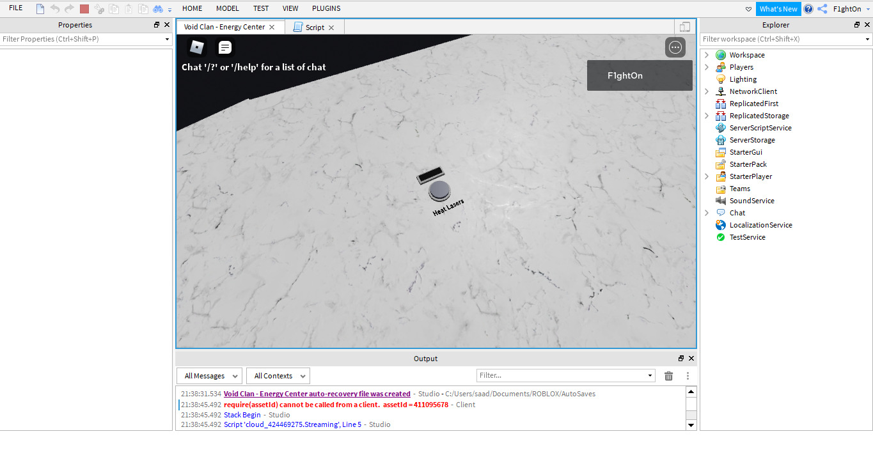Click the Duplicate icon left of binoculars
Image resolution: width=873 pixels, height=450 pixels.
tap(143, 9)
